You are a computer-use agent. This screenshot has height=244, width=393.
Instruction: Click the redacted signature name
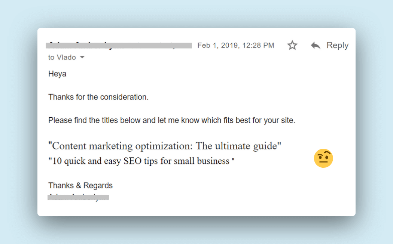78,197
